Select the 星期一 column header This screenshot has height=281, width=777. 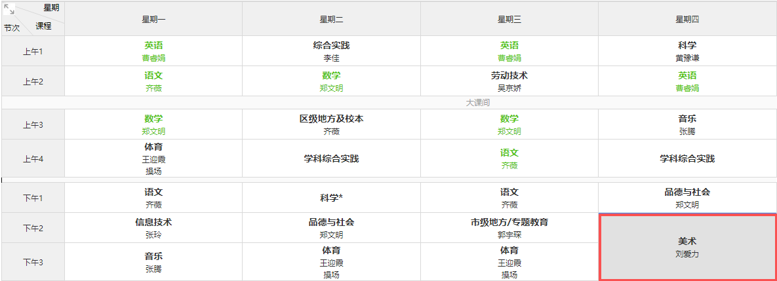[153, 19]
